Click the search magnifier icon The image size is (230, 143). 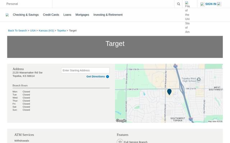pos(178,4)
